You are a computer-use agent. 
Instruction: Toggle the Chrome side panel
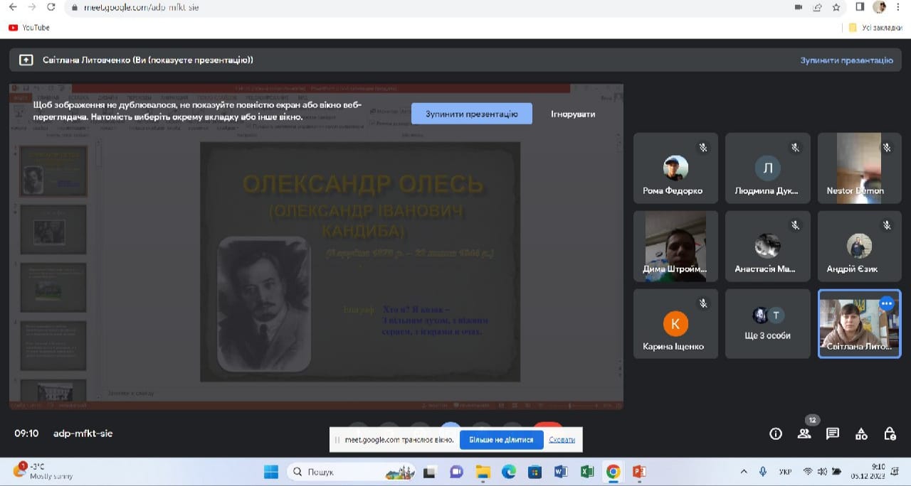click(860, 7)
